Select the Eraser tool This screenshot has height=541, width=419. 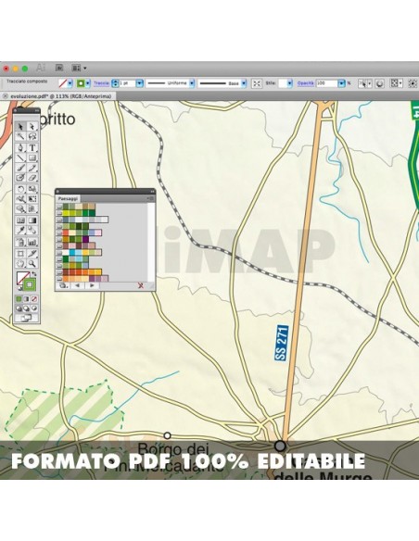point(32,178)
